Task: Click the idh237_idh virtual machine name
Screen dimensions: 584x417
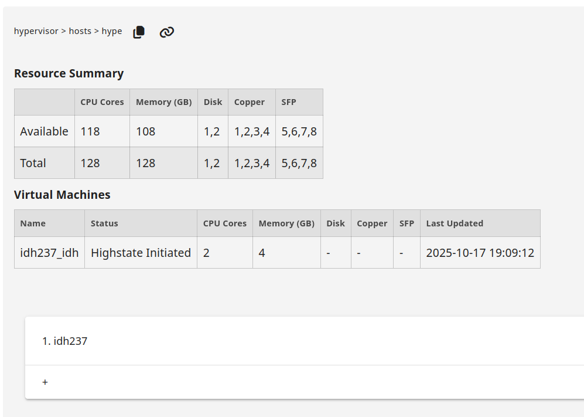Action: (49, 253)
